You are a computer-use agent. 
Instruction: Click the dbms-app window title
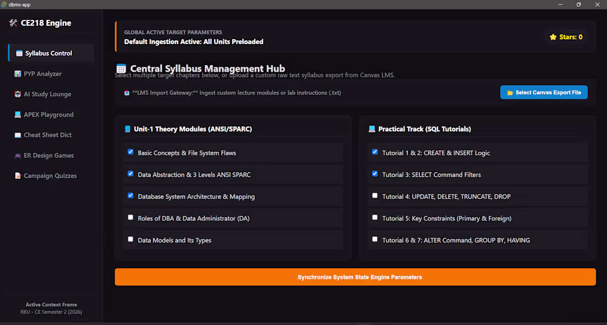click(x=19, y=4)
